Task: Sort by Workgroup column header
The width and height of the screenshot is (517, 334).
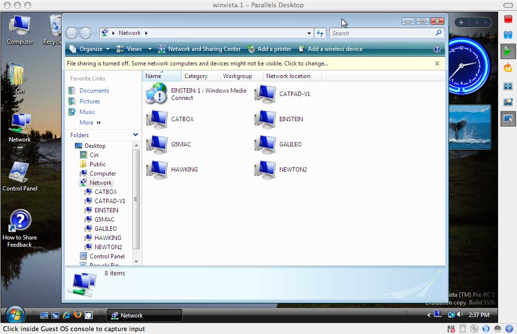Action: click(242, 76)
